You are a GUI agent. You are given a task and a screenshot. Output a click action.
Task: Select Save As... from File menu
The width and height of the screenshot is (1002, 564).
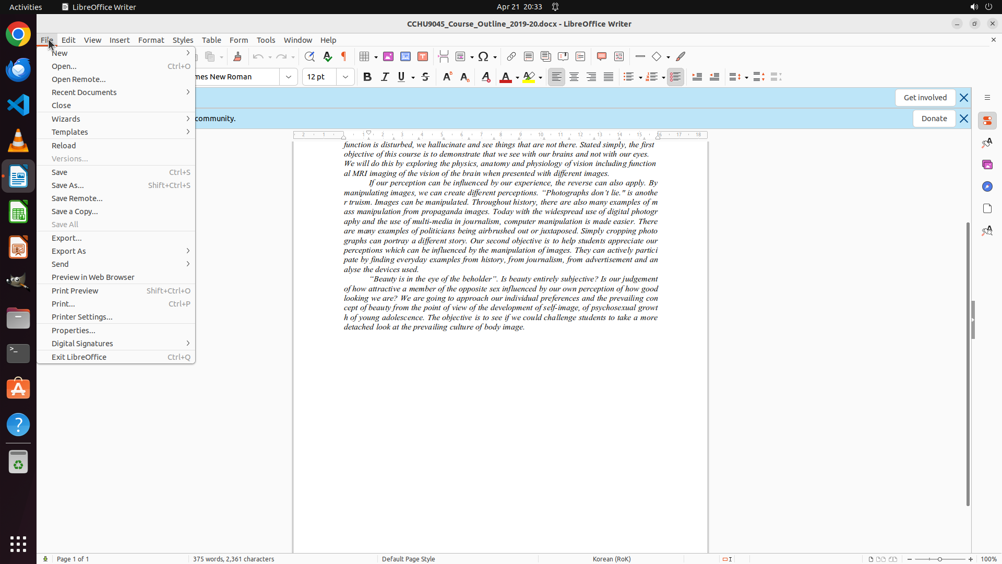(x=68, y=185)
